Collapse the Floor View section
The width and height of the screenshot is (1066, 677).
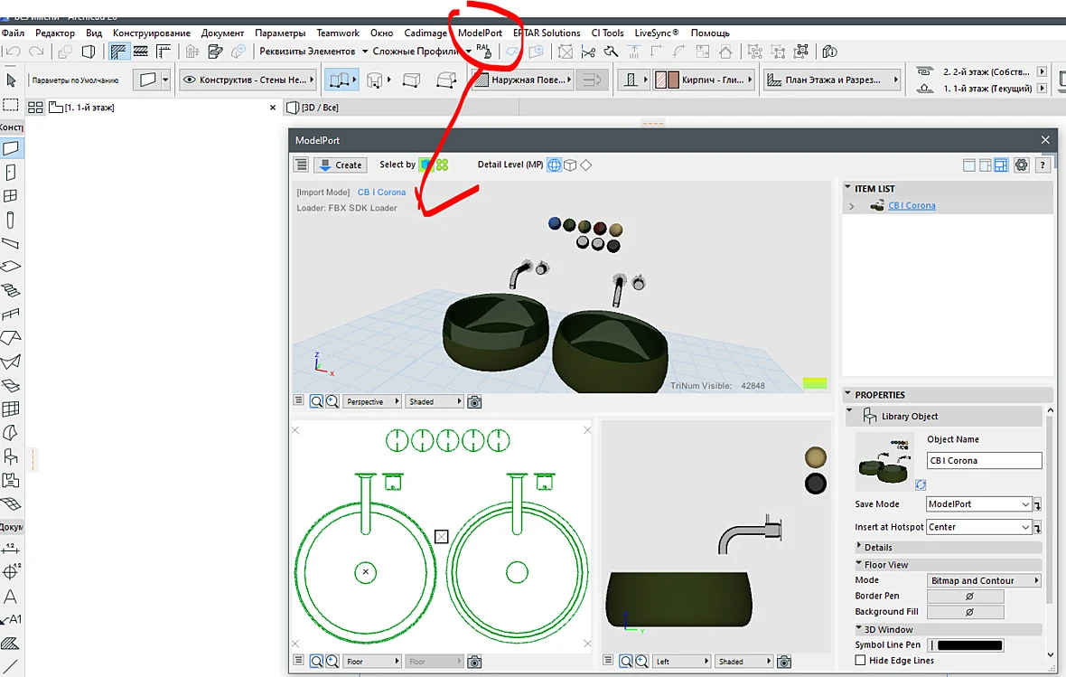(859, 564)
